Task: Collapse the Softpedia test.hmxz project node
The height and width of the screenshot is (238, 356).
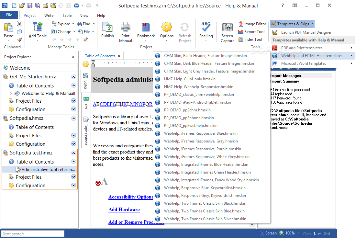Action: [73, 153]
